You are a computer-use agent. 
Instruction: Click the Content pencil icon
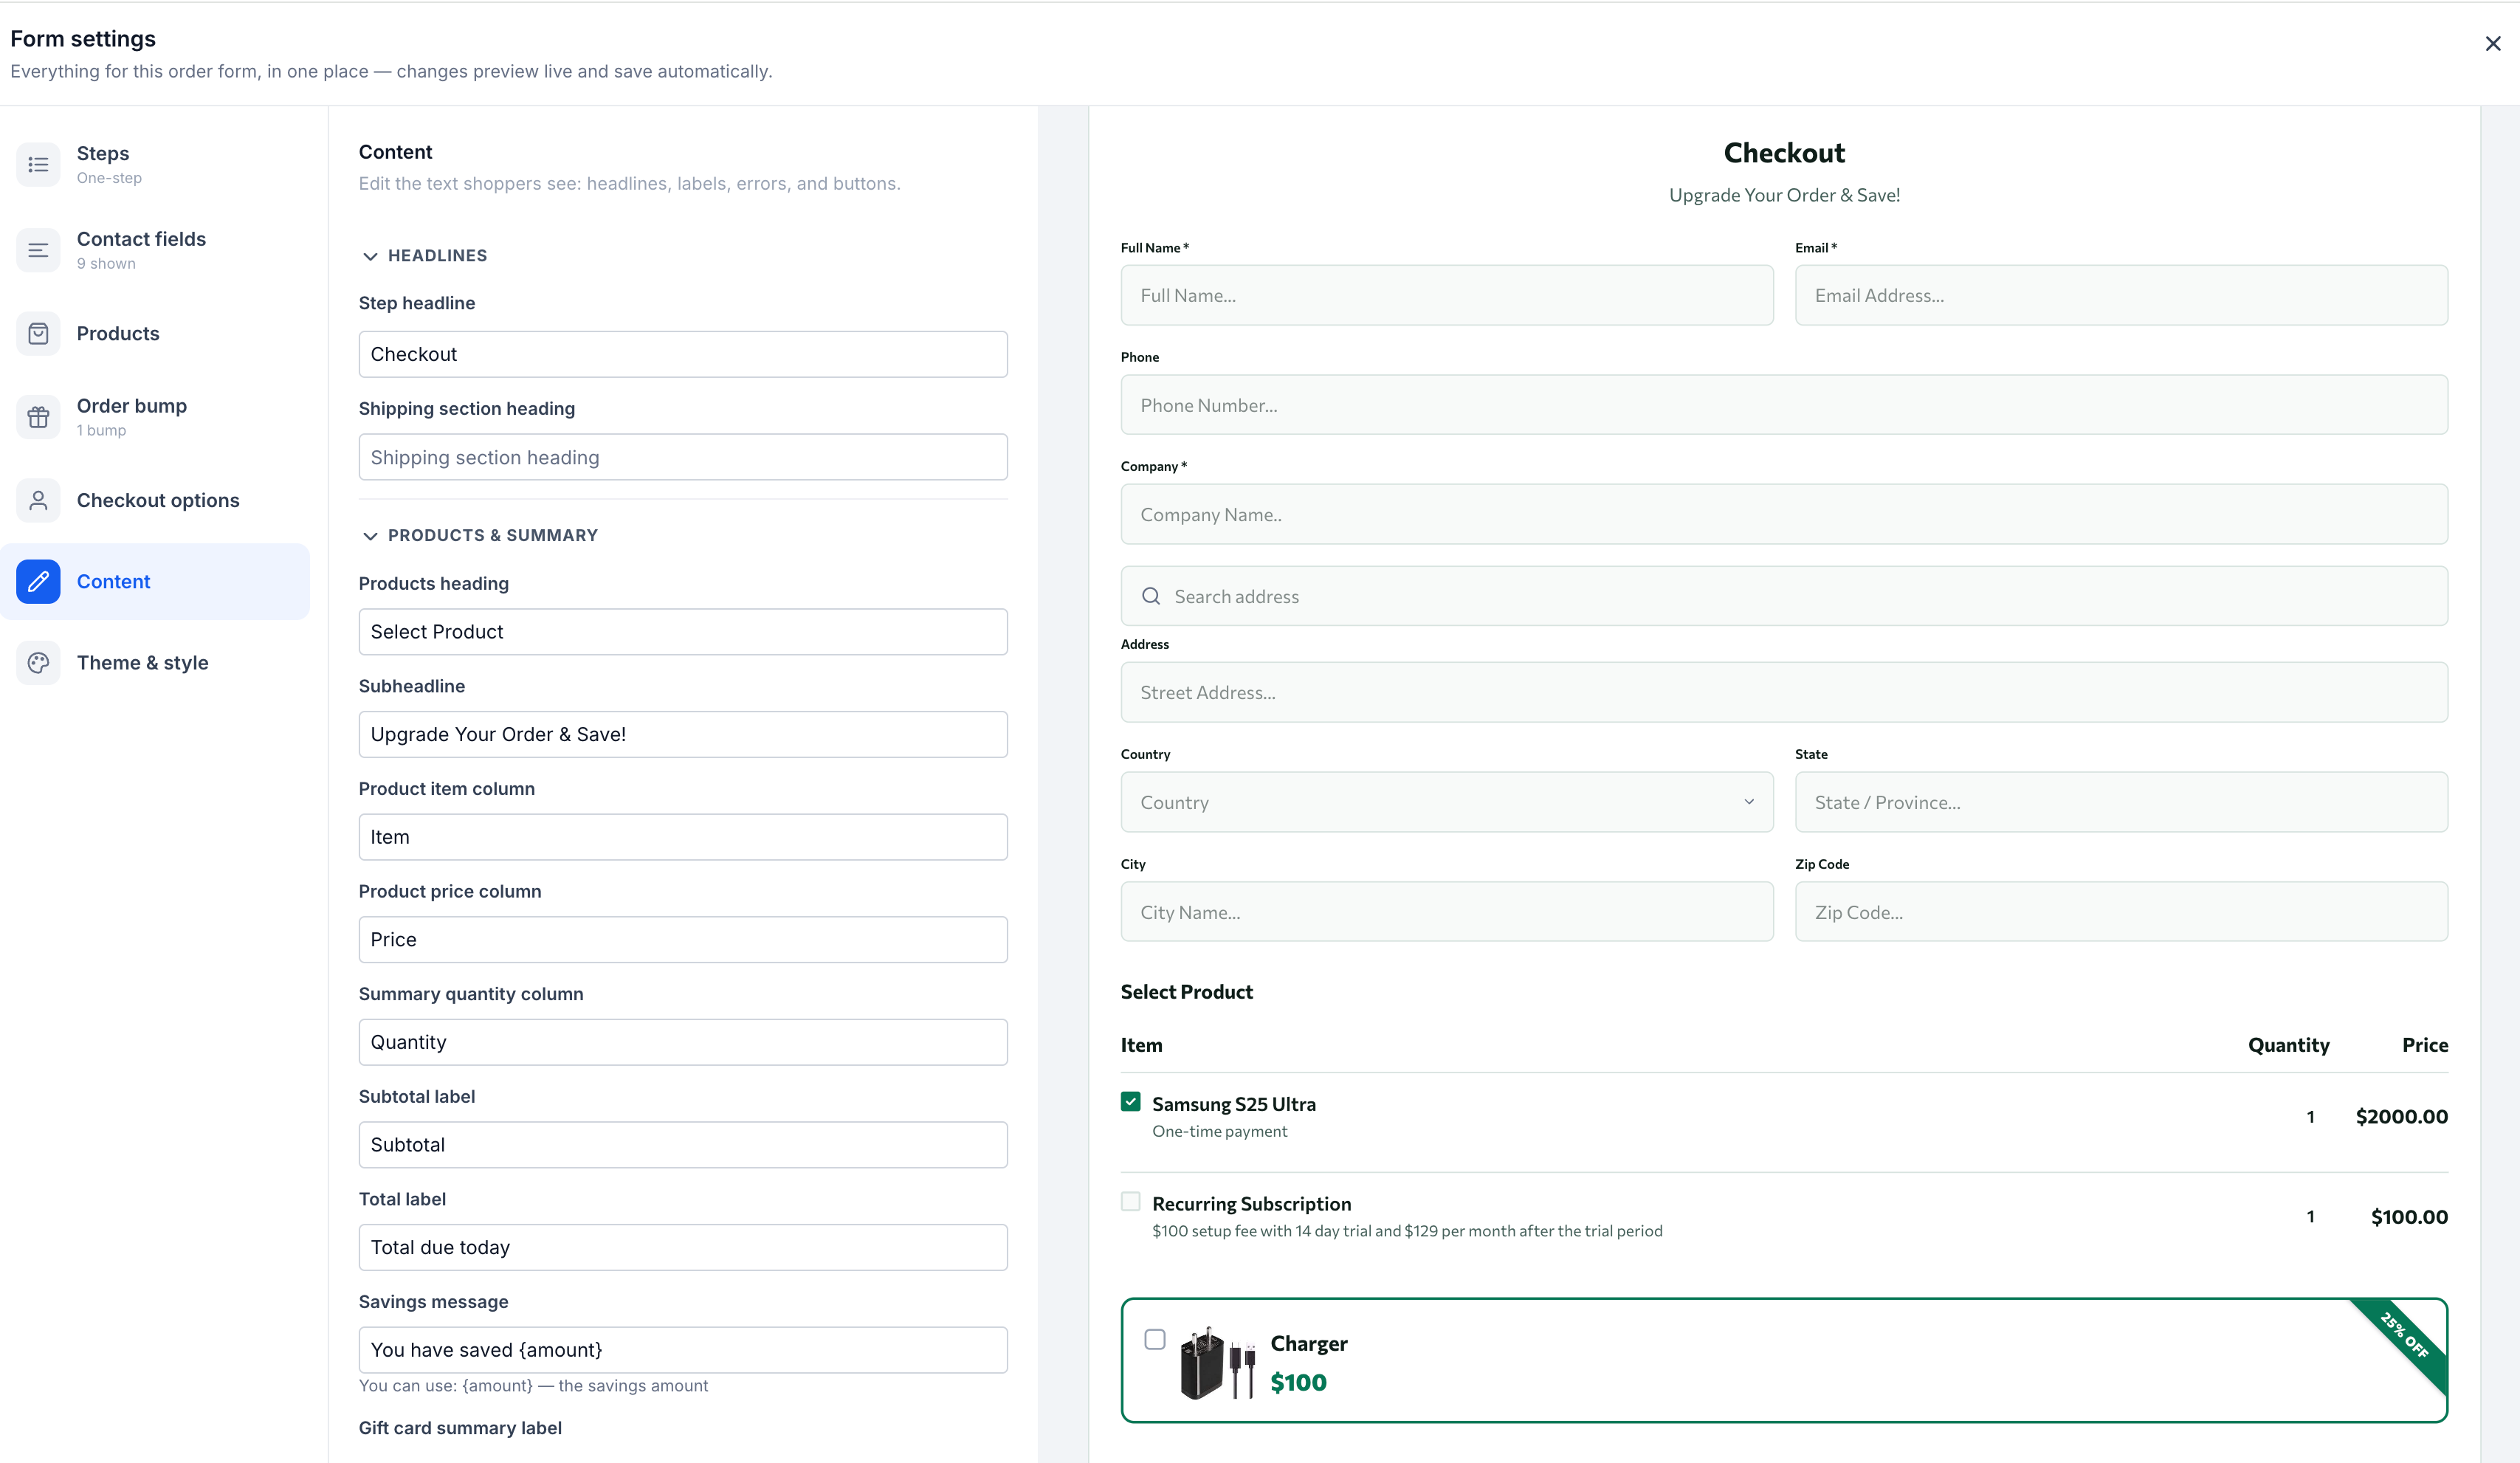38,581
